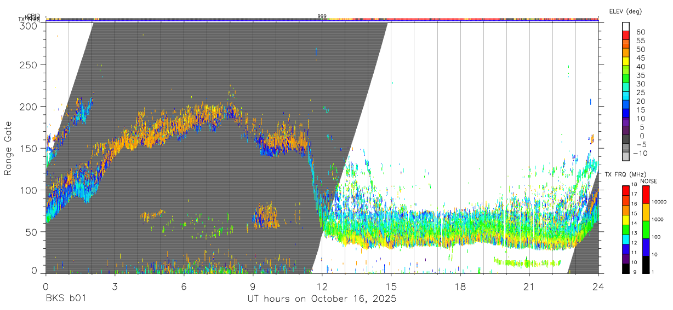
Task: Pick the red top segment of TX FRQ bar
Action: pyautogui.click(x=625, y=191)
